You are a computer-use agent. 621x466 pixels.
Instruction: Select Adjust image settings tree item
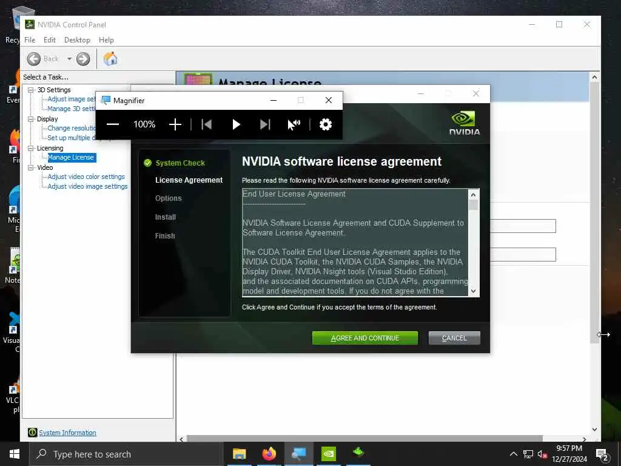72,99
